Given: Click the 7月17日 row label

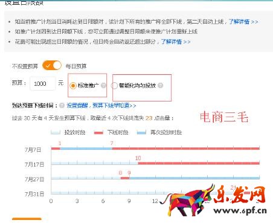Looking at the screenshot, I should coord(34,164).
